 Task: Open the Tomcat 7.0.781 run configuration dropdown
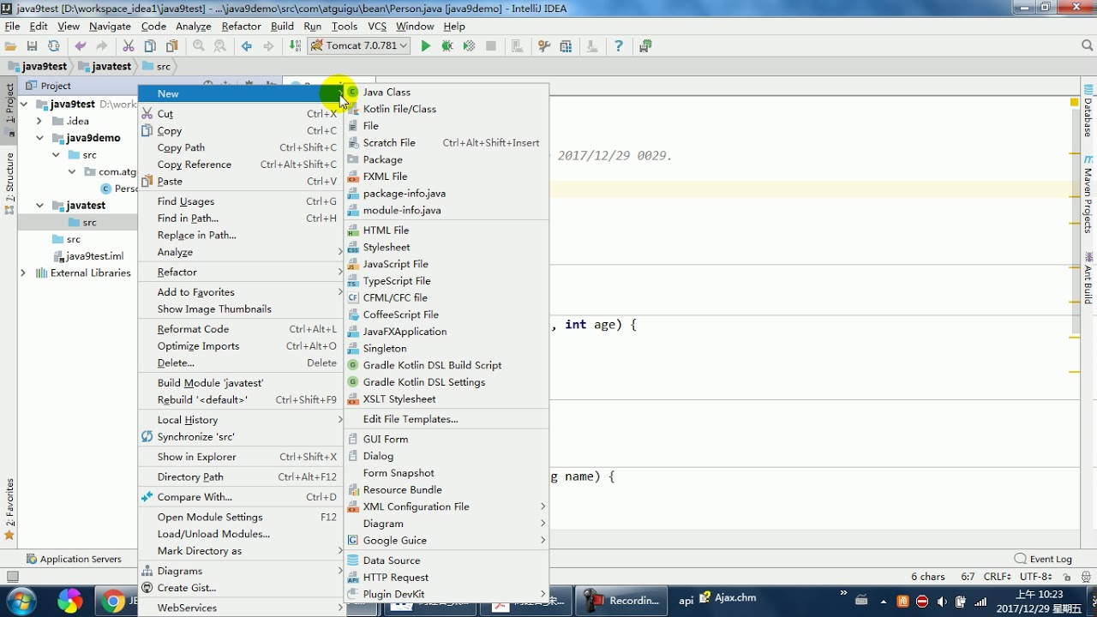359,46
